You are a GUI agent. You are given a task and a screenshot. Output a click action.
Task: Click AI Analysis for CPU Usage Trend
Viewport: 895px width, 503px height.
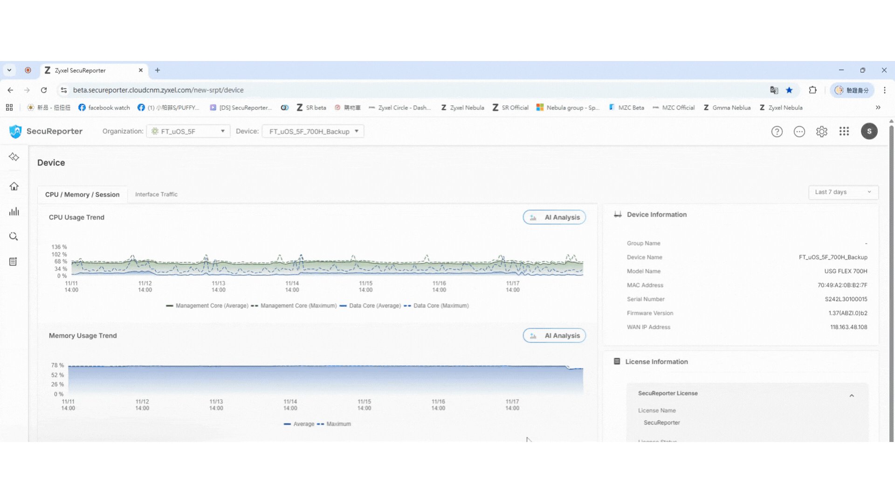click(554, 218)
